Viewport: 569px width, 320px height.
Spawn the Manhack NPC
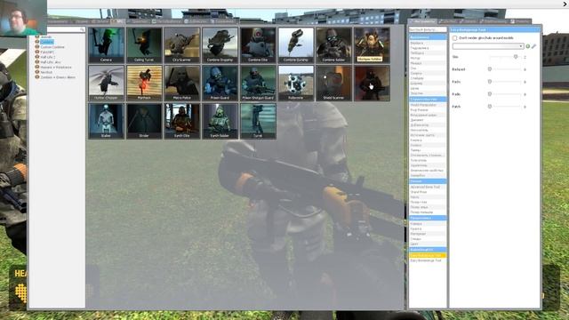(x=144, y=83)
